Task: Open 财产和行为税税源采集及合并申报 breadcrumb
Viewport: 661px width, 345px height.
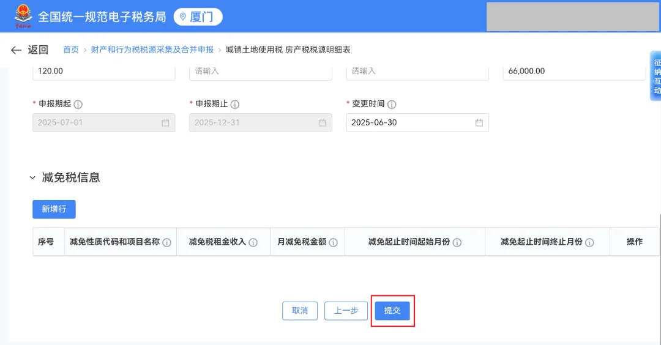Action: pyautogui.click(x=152, y=50)
